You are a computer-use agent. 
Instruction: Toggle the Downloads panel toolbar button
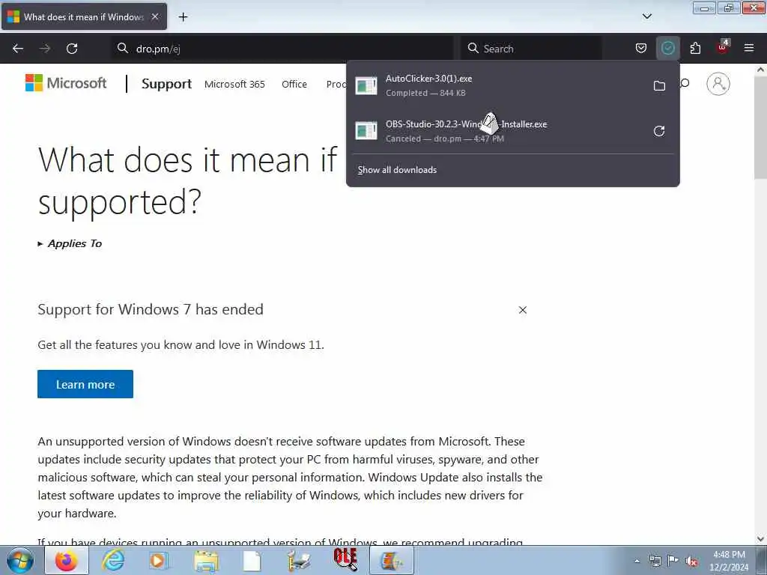coord(667,48)
